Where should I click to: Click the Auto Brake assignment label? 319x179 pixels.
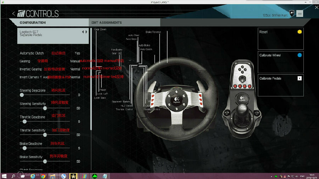coord(145,45)
